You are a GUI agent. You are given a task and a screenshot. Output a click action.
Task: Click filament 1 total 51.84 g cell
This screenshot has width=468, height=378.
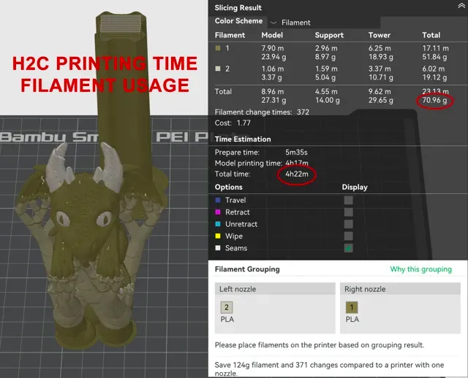click(x=434, y=57)
